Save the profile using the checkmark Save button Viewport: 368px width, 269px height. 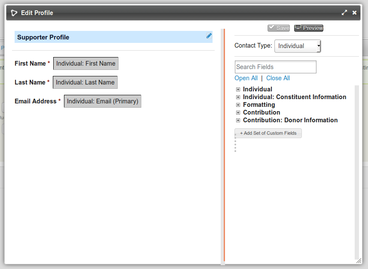click(278, 27)
